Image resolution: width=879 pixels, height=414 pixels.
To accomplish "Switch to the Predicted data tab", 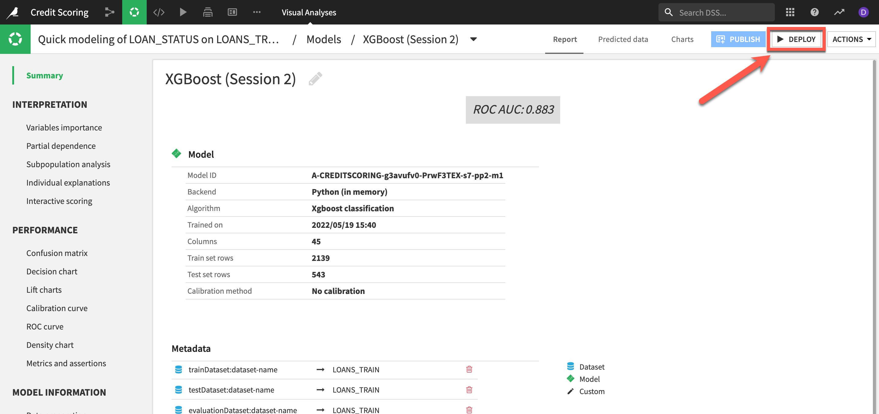I will pos(623,39).
